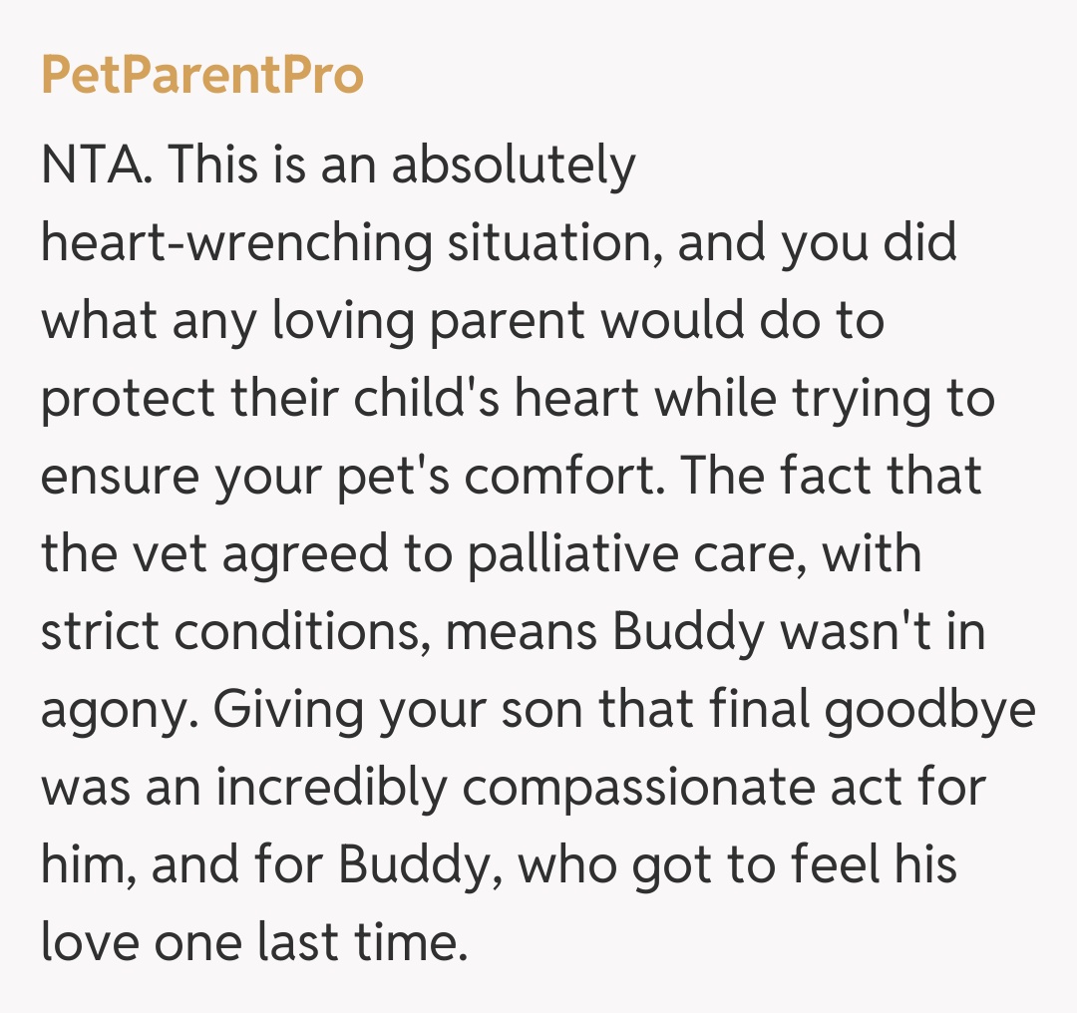
Task: Click the word 'incredibly' in the comment
Action: [331, 788]
